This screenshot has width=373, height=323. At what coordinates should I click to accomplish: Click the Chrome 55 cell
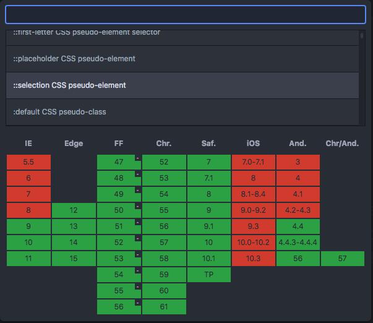[x=164, y=210]
